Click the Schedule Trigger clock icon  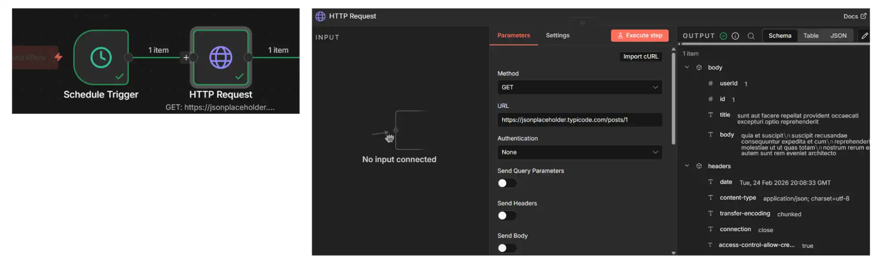101,58
